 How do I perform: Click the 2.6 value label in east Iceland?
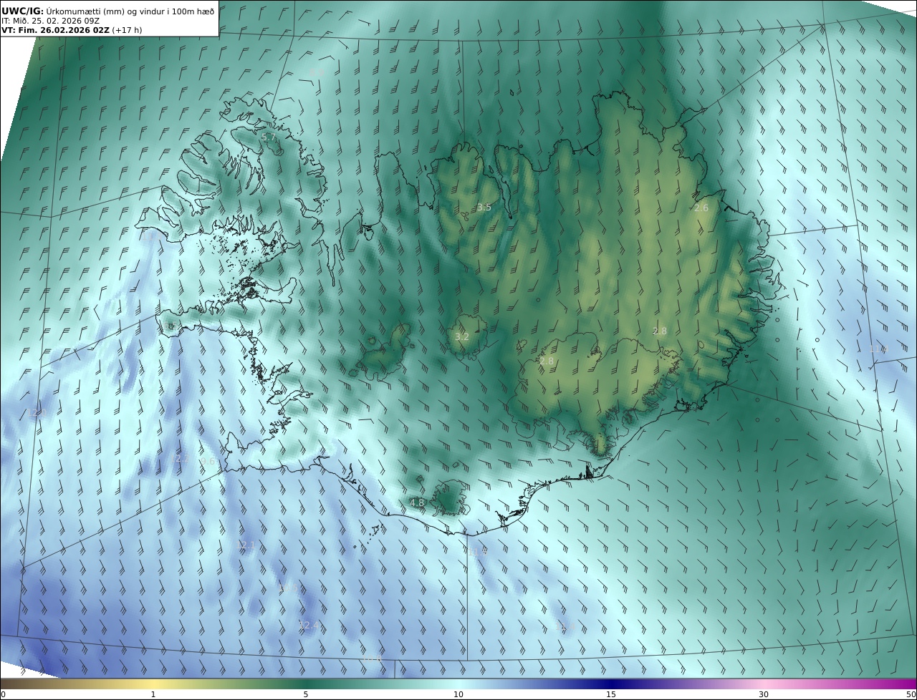tap(701, 208)
